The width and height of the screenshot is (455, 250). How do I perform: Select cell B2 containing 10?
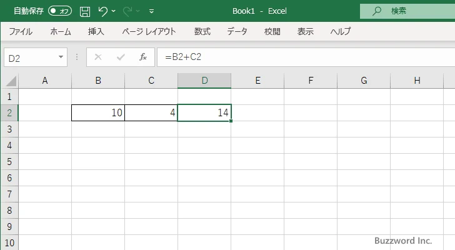pyautogui.click(x=98, y=113)
